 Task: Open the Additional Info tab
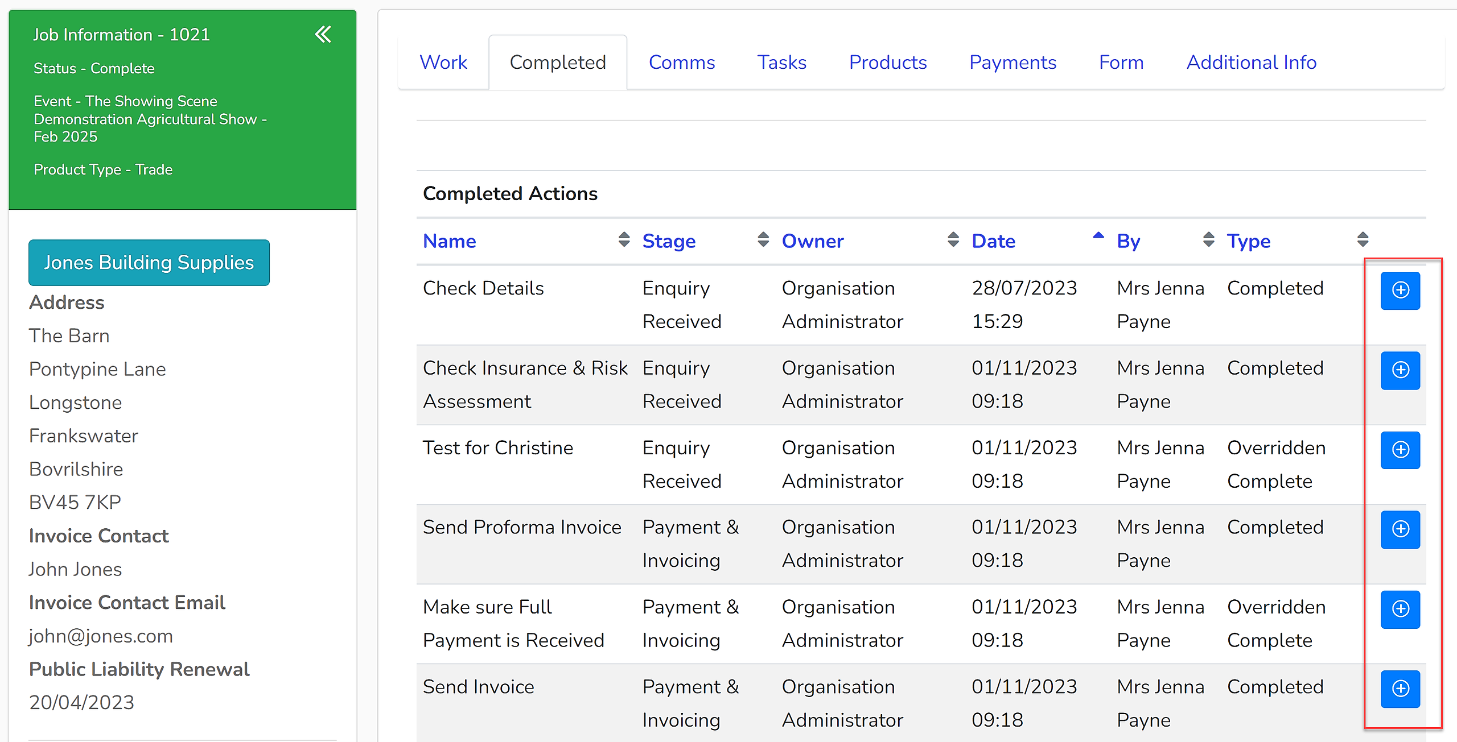coord(1252,62)
